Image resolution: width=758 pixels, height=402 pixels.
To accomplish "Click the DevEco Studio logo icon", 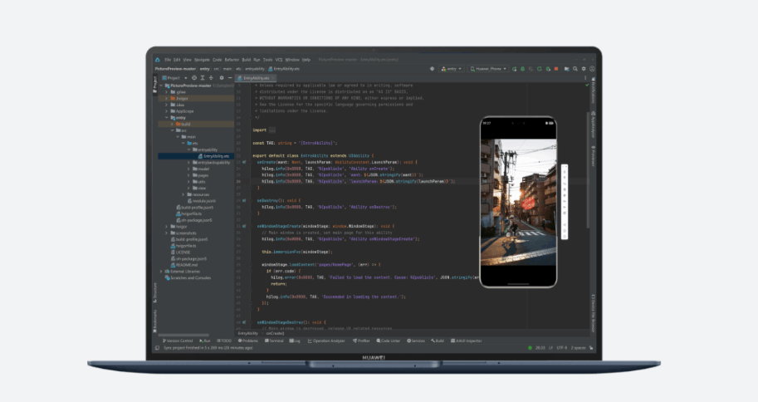I will tap(158, 60).
